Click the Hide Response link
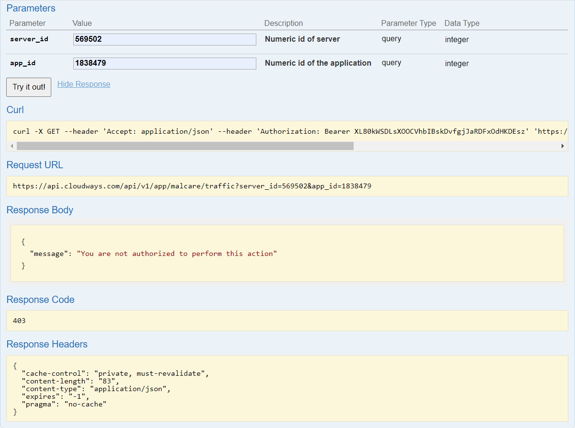This screenshot has height=428, width=575. (84, 84)
